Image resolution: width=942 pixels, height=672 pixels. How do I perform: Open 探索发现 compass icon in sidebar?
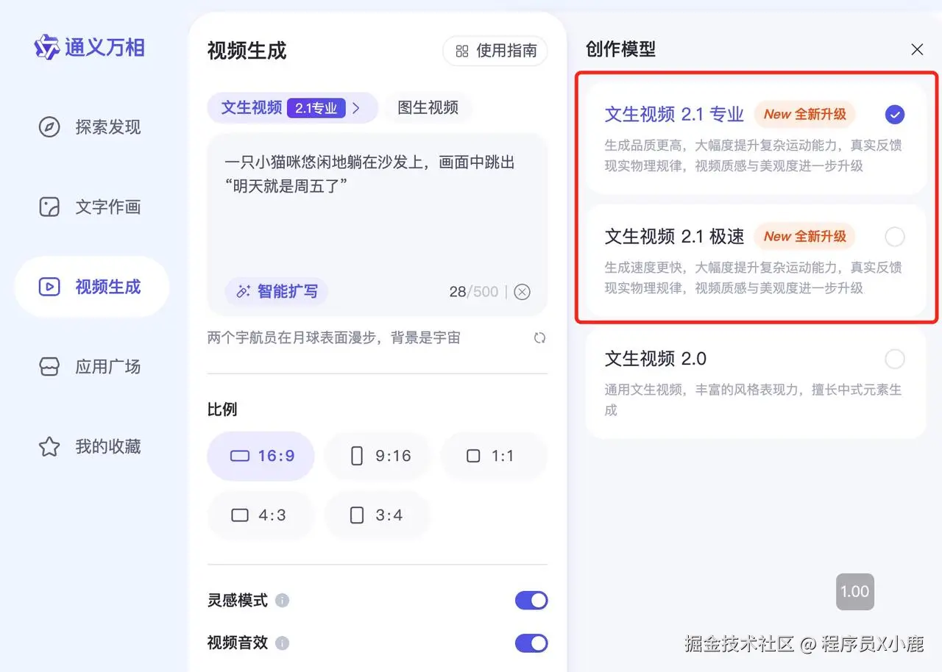49,127
